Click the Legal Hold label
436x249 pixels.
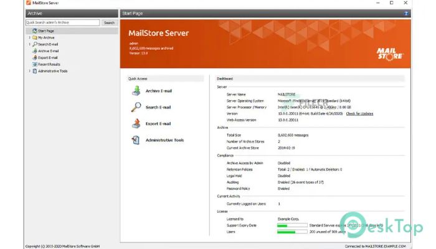[234, 176]
